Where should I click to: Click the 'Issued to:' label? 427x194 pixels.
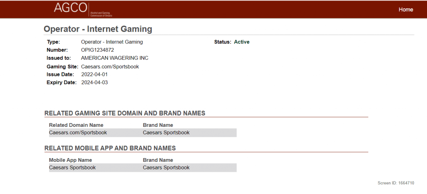pyautogui.click(x=59, y=58)
